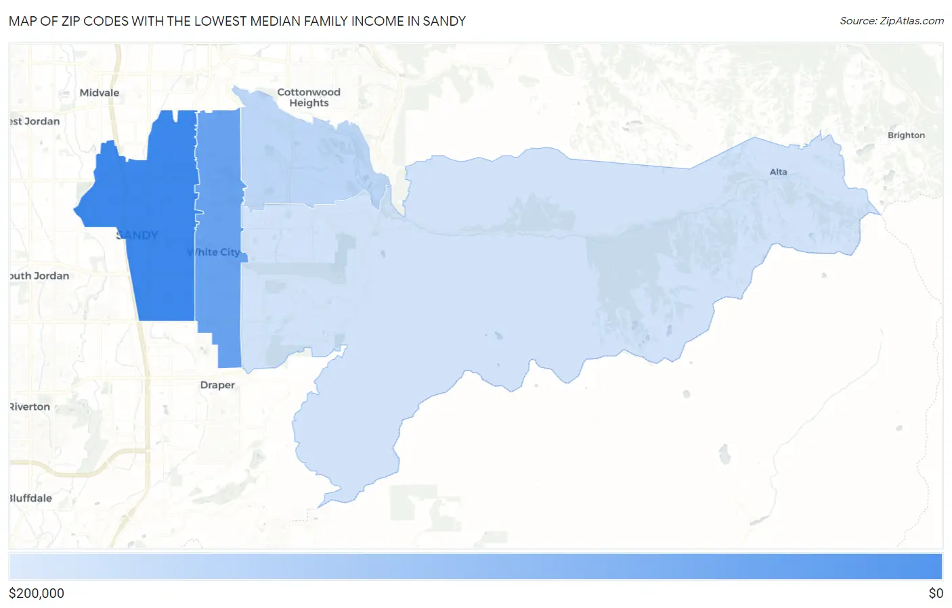The width and height of the screenshot is (952, 608).
Task: Click the Alta map label
Action: coord(778,172)
